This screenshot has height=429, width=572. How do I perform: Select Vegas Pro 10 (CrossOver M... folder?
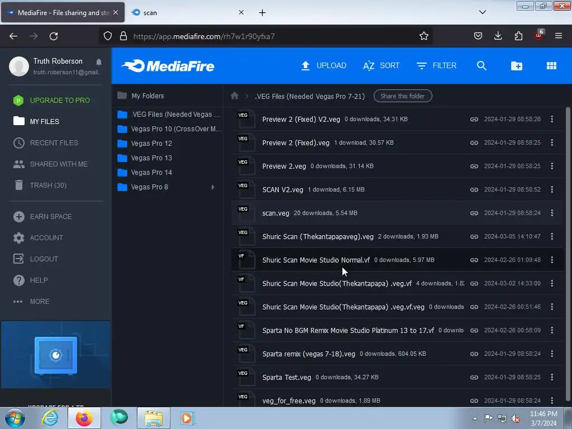point(169,129)
